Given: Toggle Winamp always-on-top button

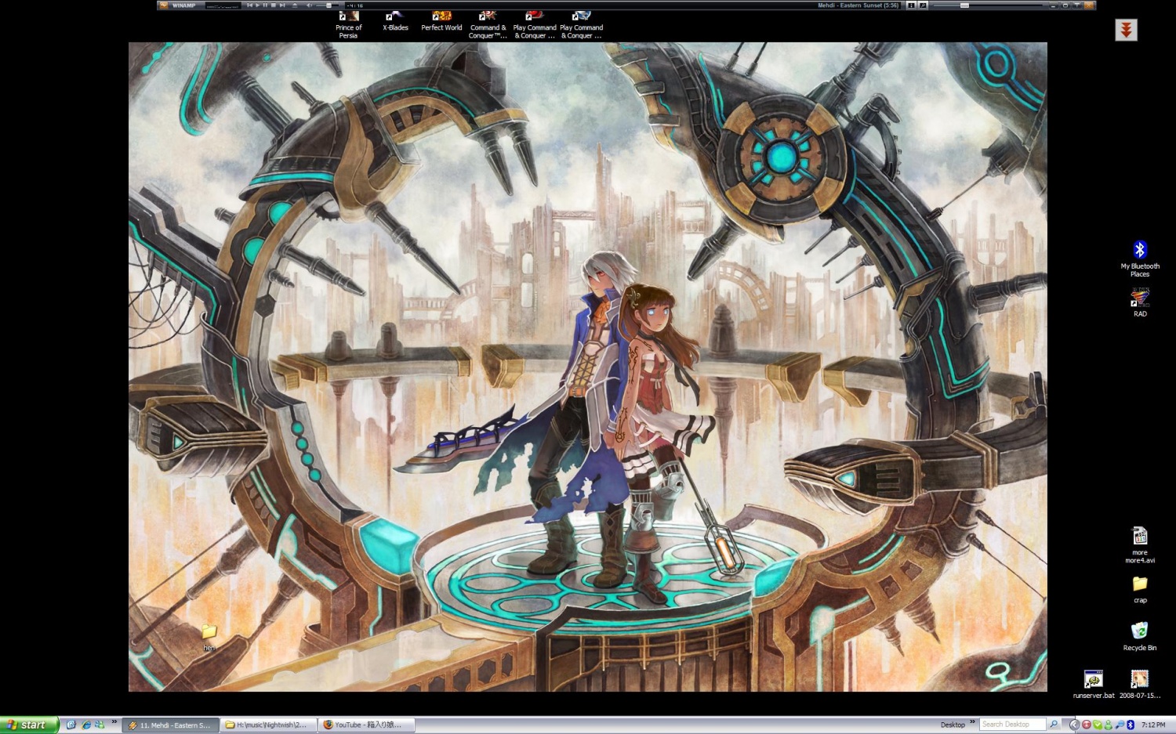Looking at the screenshot, I should click(1076, 5).
